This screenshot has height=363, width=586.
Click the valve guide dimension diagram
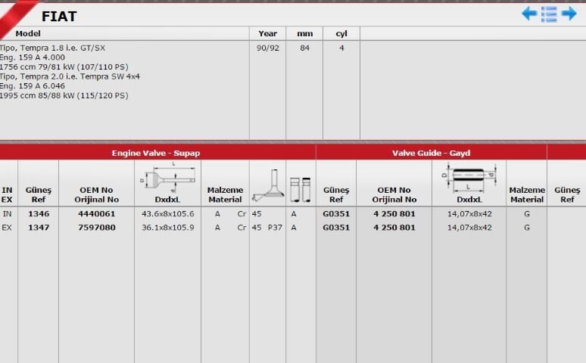(469, 178)
